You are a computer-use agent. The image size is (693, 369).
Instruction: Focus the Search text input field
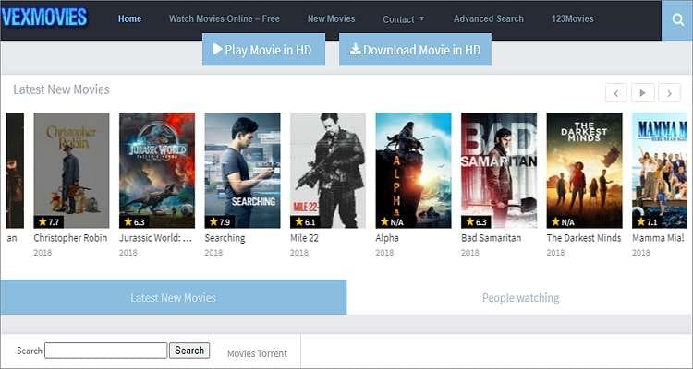(106, 351)
